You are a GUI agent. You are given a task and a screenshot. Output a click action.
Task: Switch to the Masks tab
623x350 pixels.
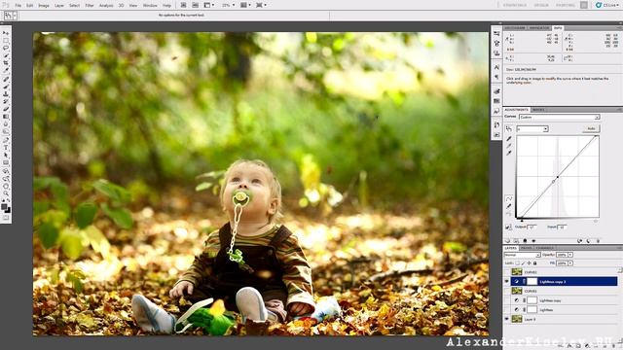pyautogui.click(x=538, y=110)
